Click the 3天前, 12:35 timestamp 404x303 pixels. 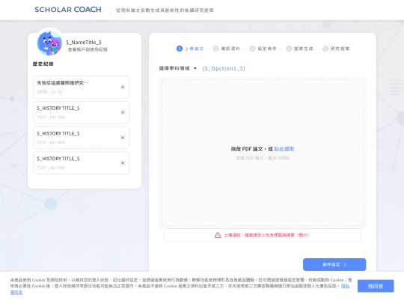click(49, 92)
